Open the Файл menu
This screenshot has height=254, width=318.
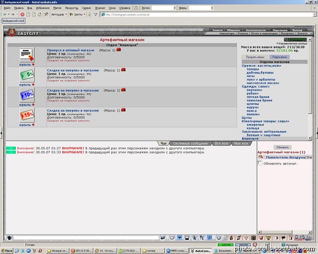pyautogui.click(x=7, y=8)
